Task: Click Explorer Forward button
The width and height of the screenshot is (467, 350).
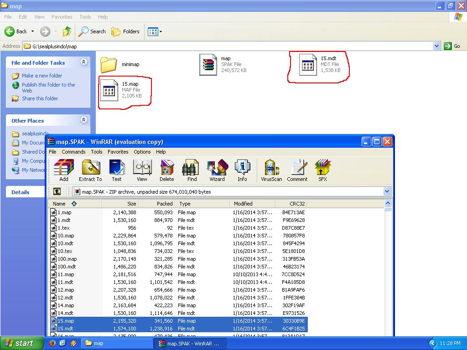Action: coord(45,31)
